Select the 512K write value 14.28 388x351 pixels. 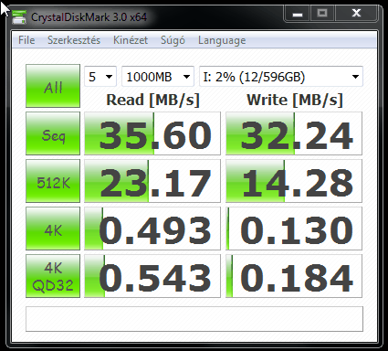coord(294,181)
